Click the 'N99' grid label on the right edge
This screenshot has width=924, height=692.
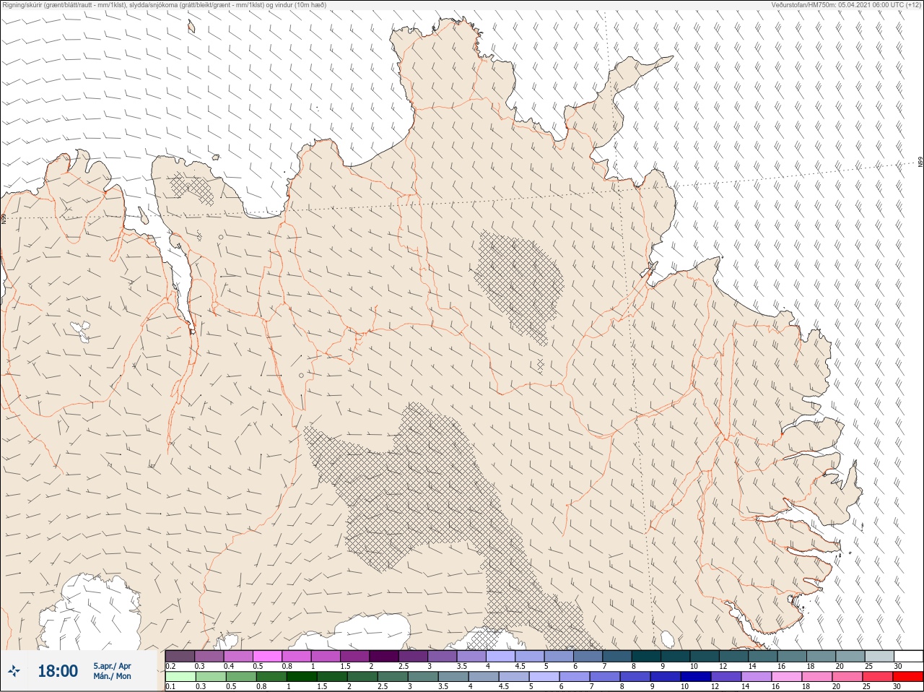(x=920, y=162)
